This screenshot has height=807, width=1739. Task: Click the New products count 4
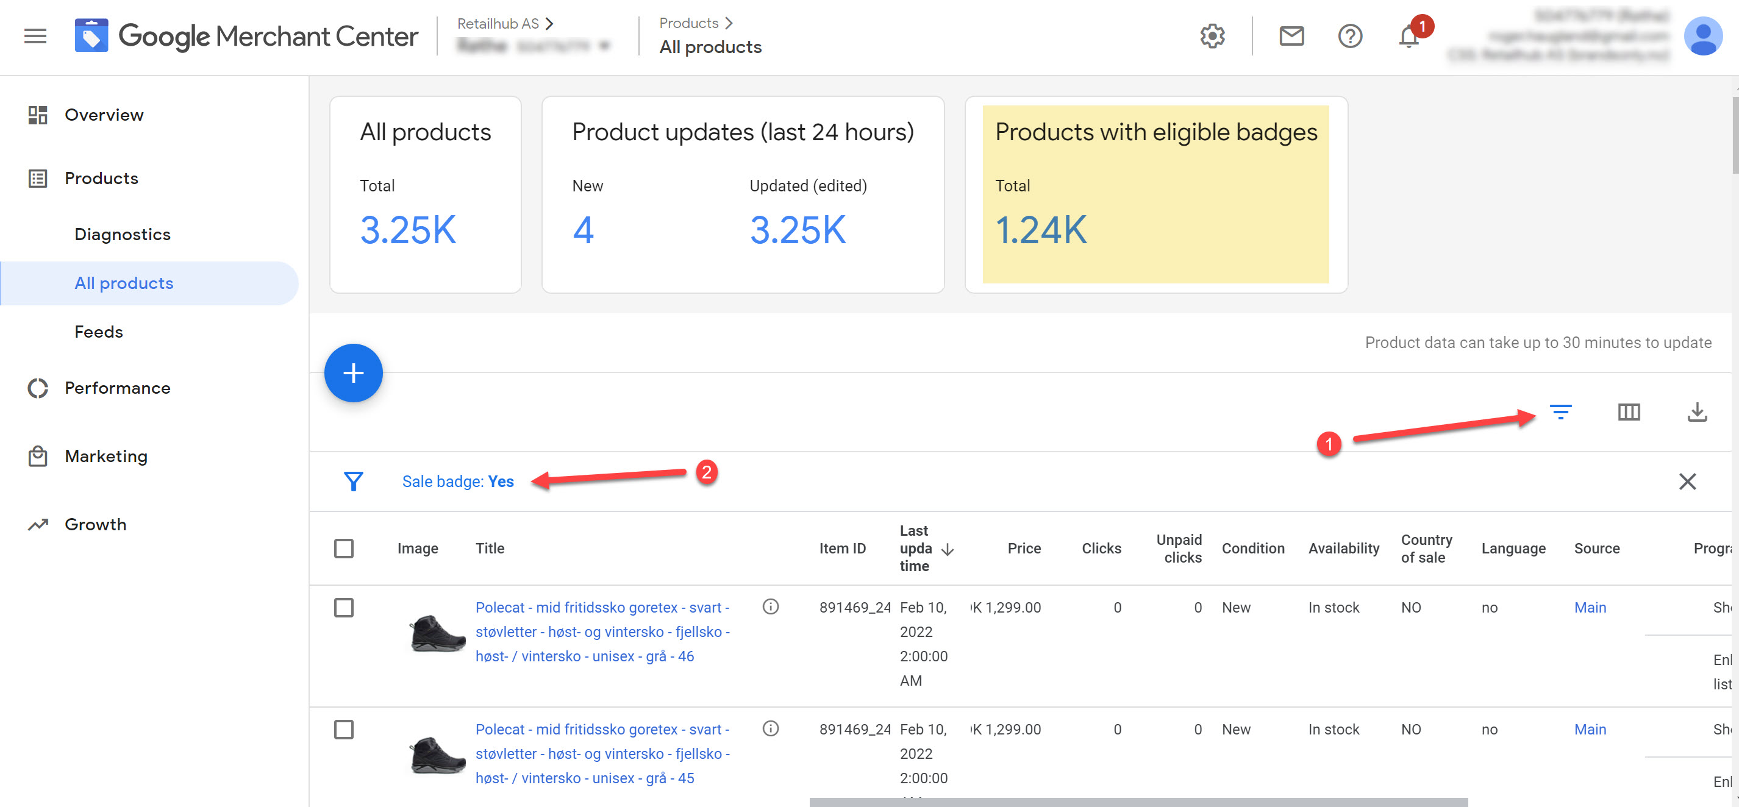coord(584,230)
